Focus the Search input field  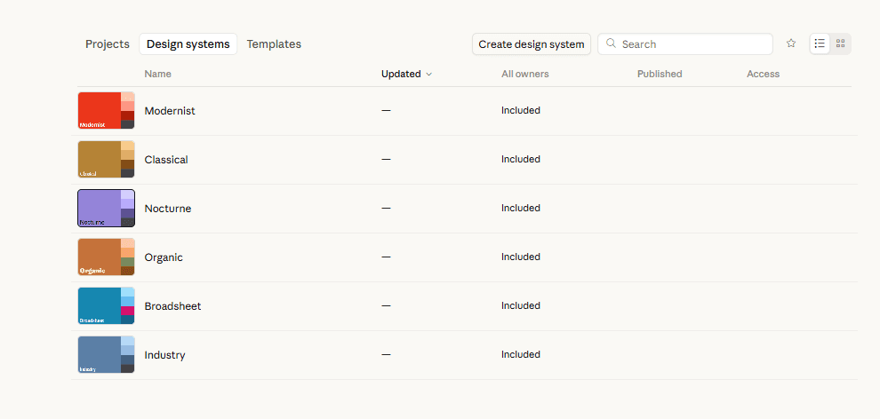click(x=684, y=44)
